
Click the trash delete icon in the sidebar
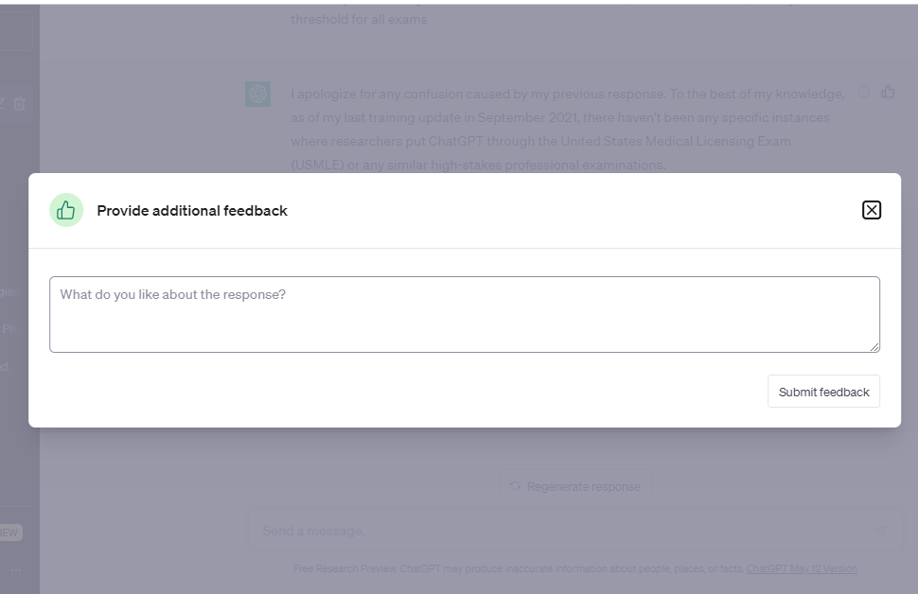click(20, 103)
